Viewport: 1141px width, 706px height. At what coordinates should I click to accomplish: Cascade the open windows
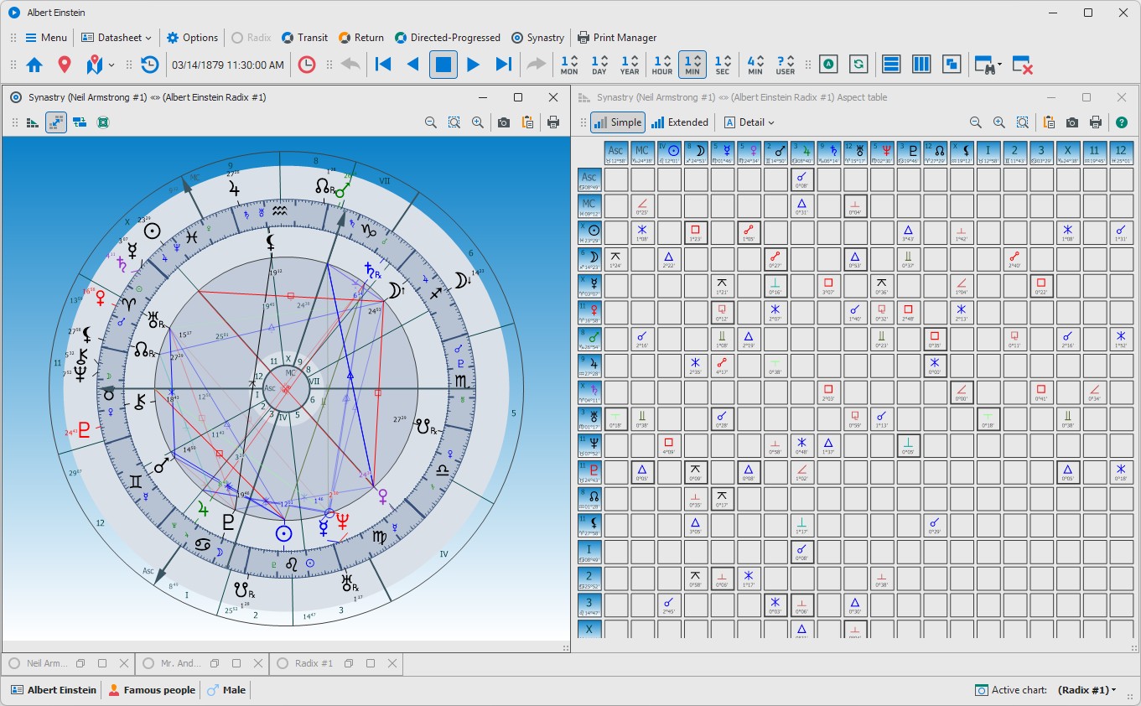[x=951, y=65]
